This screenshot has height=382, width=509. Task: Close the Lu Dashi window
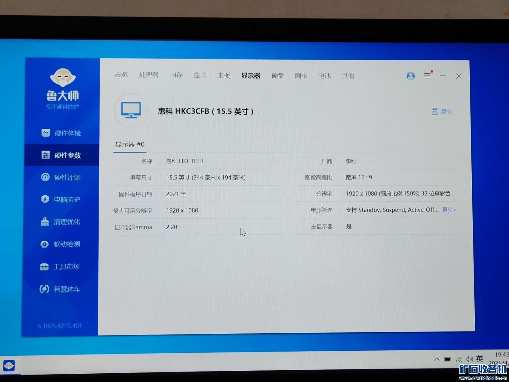pos(459,76)
